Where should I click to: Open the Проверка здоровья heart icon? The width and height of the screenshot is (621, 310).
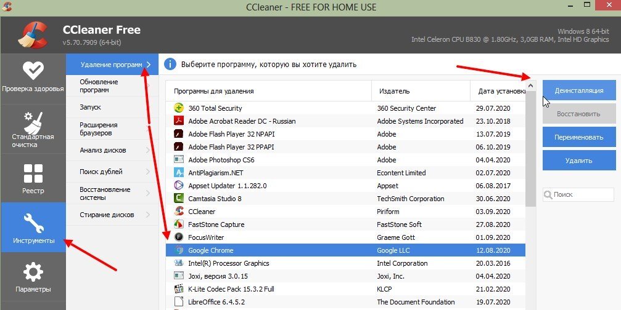pos(33,71)
